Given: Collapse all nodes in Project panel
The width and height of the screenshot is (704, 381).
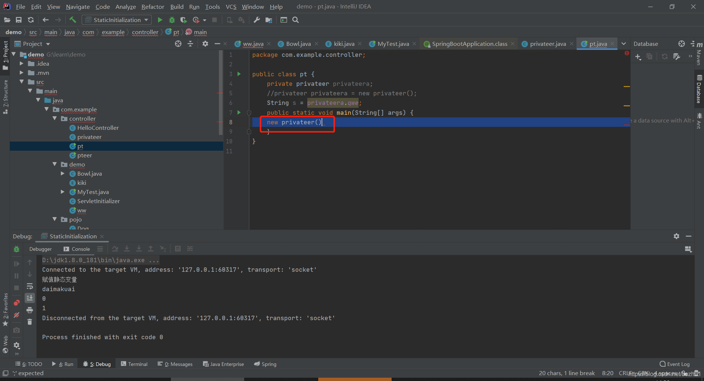Looking at the screenshot, I should coord(190,44).
